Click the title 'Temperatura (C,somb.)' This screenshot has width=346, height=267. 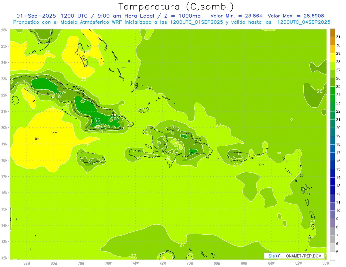pos(176,7)
